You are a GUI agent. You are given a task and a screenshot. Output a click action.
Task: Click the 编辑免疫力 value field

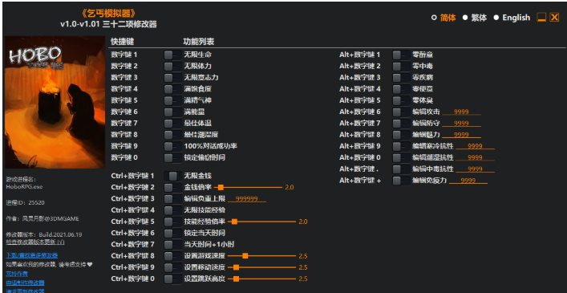468,181
